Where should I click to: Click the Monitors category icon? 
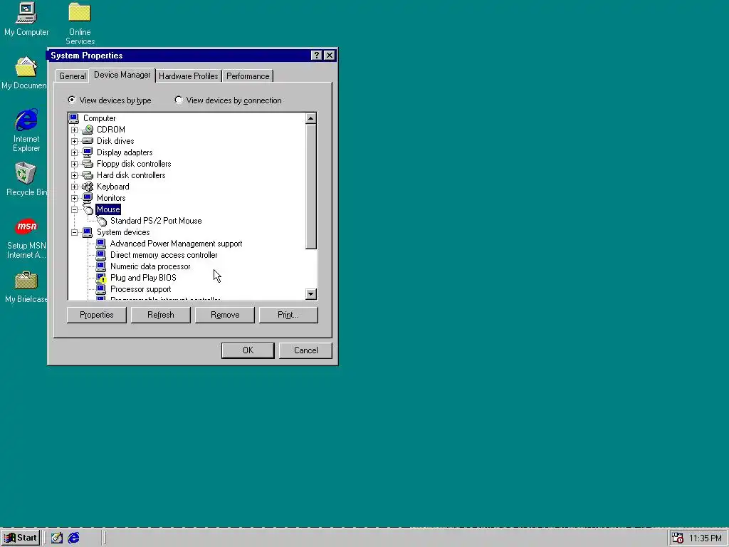click(x=88, y=198)
